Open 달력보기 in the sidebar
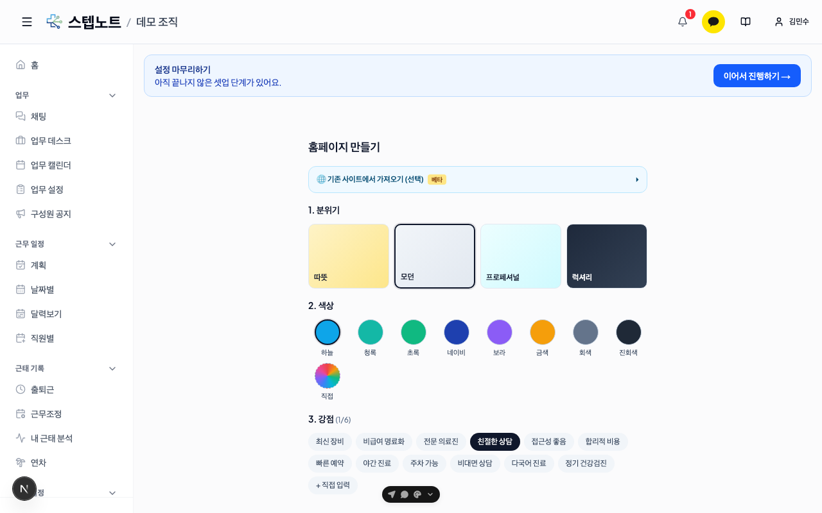The height and width of the screenshot is (513, 822). [x=67, y=314]
